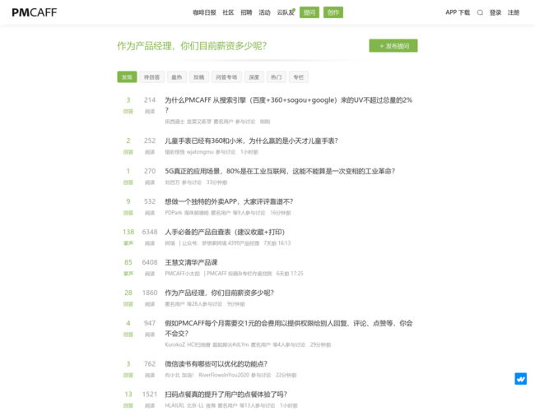The width and height of the screenshot is (535, 411).
Task: Click the 13 回答 count
Action: (128, 395)
